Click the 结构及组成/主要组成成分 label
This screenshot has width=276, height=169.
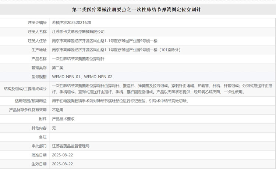25,89
